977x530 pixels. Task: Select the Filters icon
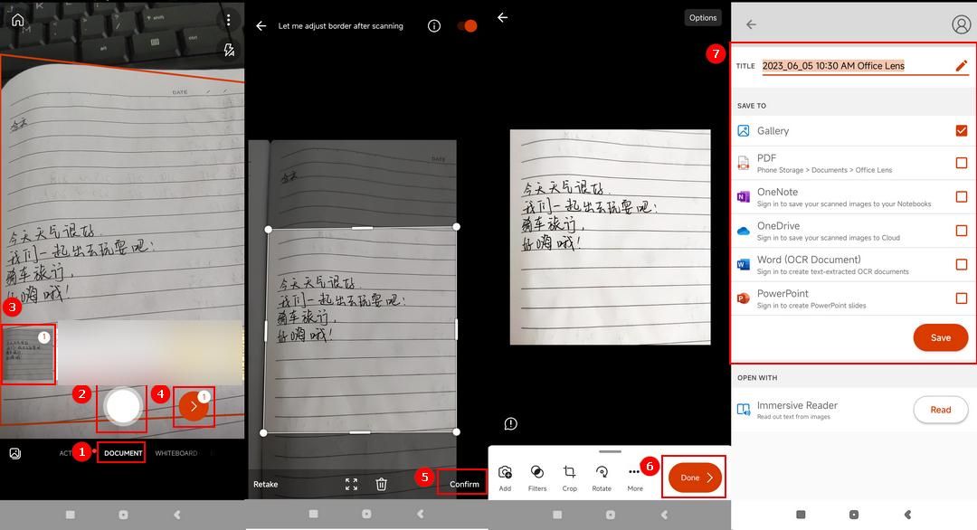(x=537, y=471)
